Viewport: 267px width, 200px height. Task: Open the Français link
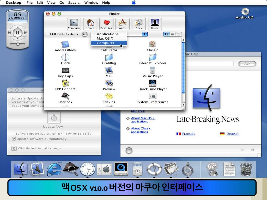click(x=189, y=134)
